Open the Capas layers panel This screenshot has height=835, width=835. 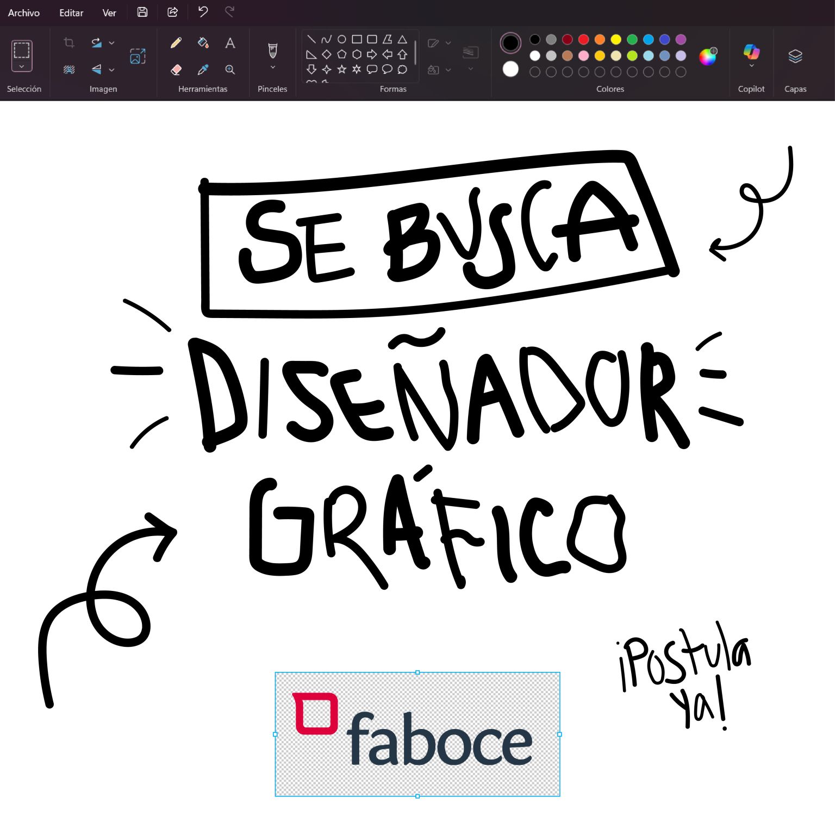pyautogui.click(x=795, y=56)
